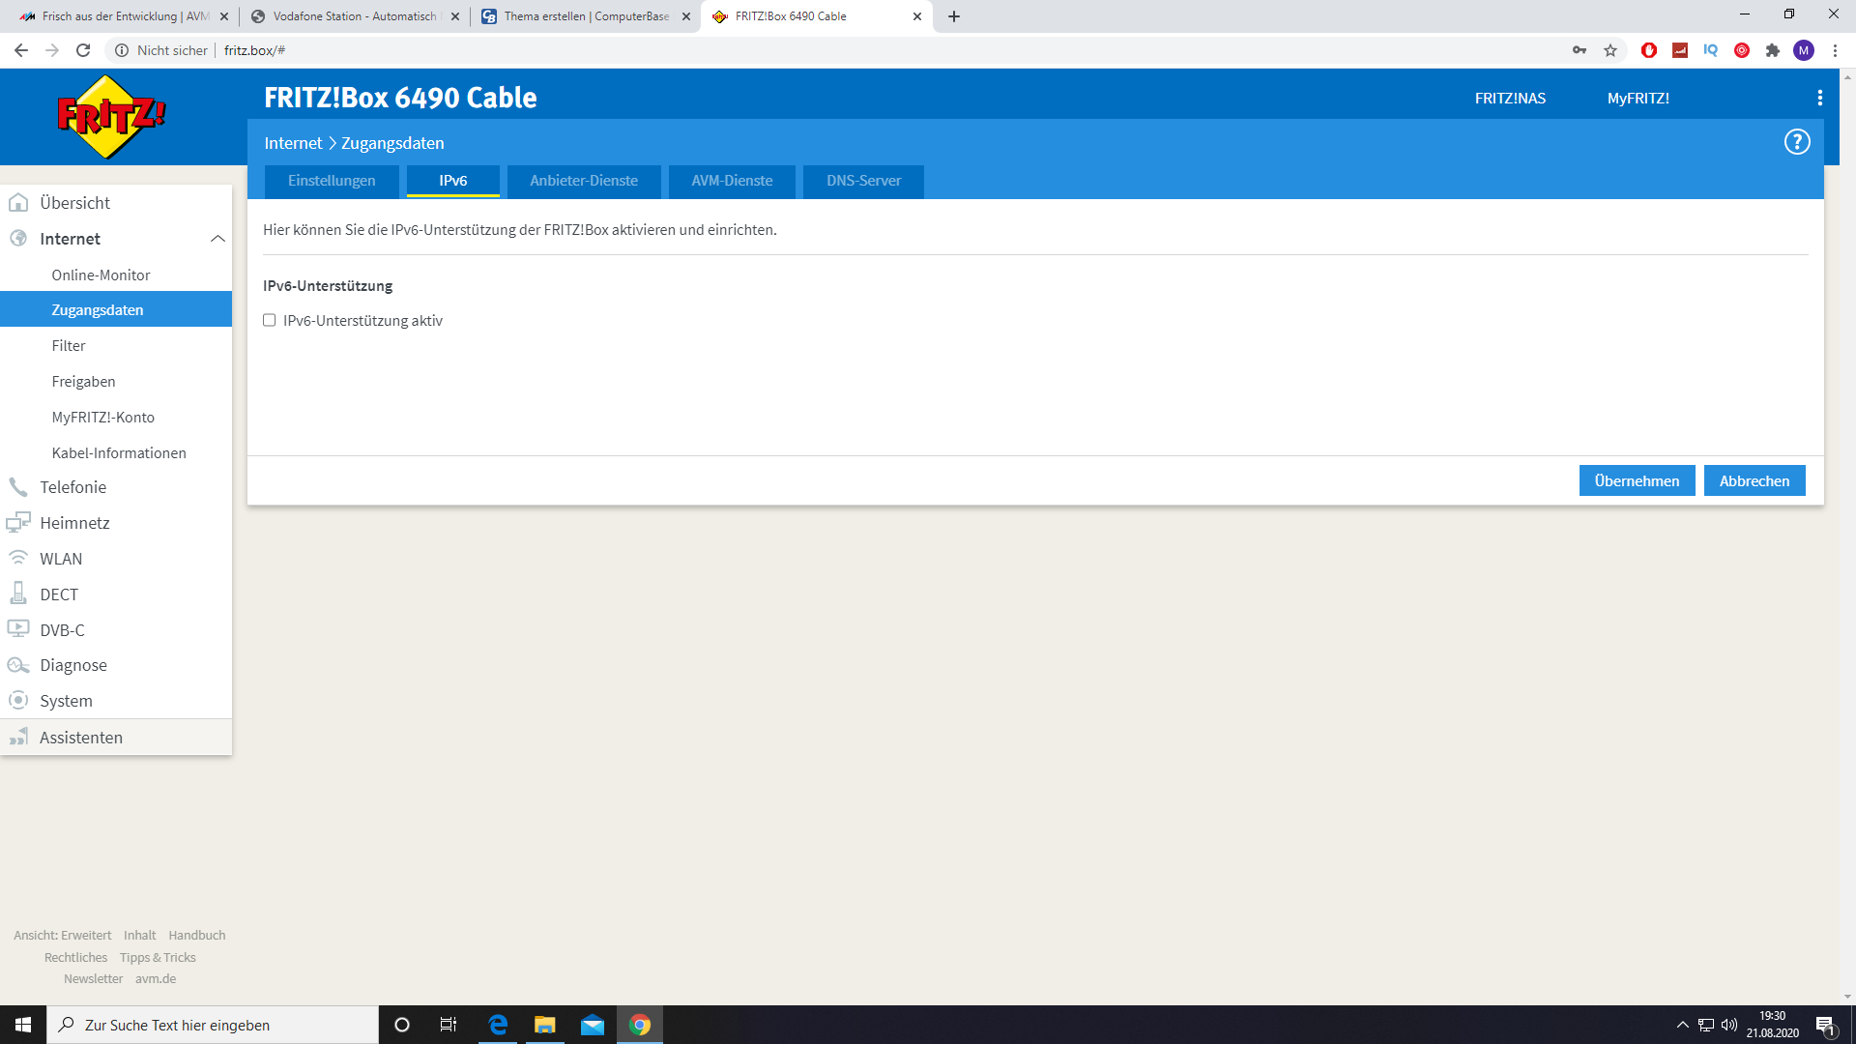Click the Heimnetz network icon

click(18, 523)
